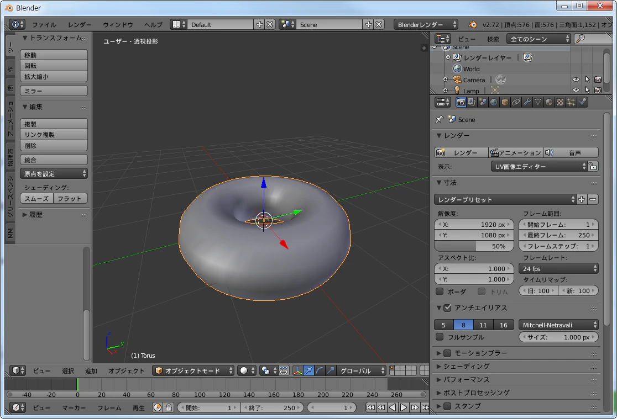Open the Render tab in properties header
This screenshot has width=617, height=419.
click(x=461, y=103)
